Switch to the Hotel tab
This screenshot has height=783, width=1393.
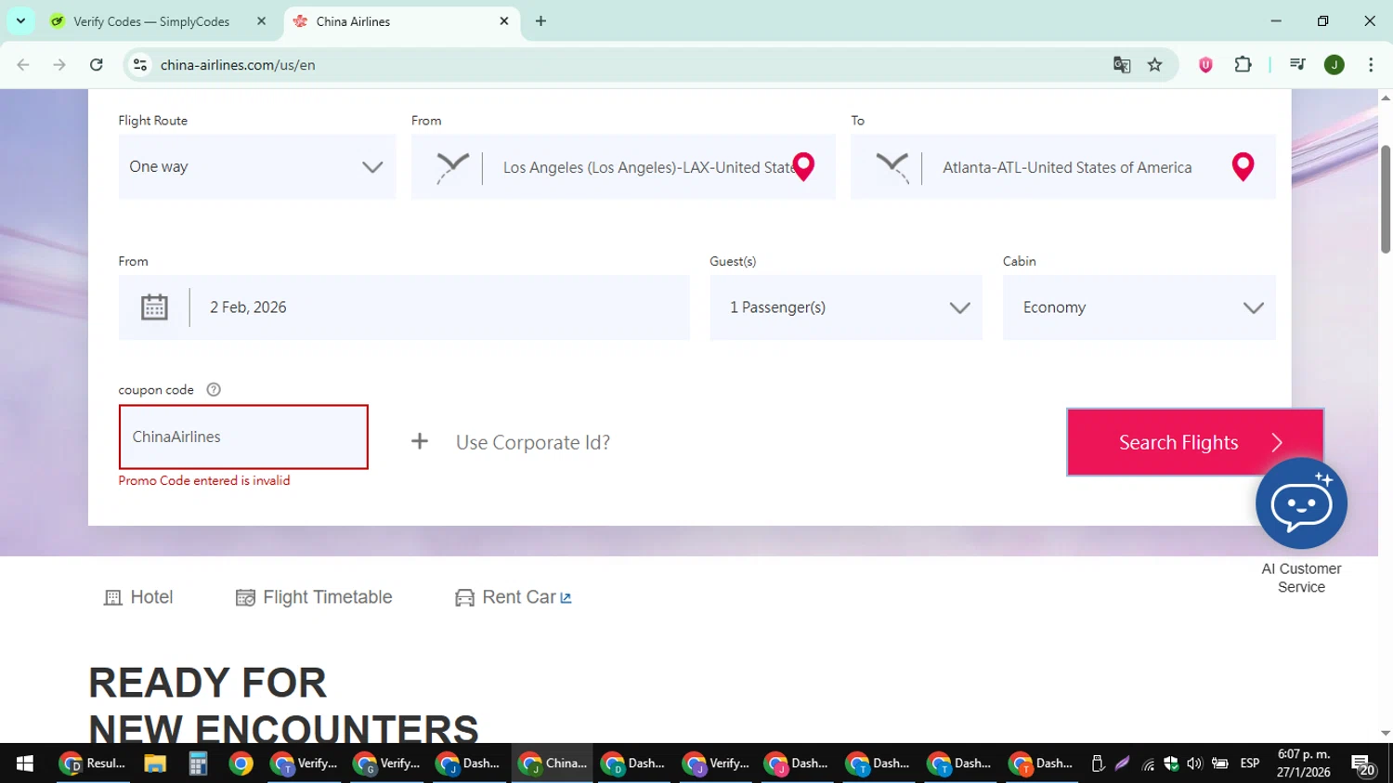(x=138, y=597)
